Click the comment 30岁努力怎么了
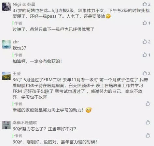The width and height of the screenshot is (154, 146). [44, 129]
